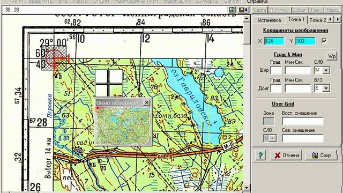Click the Wp button
Viewport: 343px width, 193px height.
tap(332, 56)
